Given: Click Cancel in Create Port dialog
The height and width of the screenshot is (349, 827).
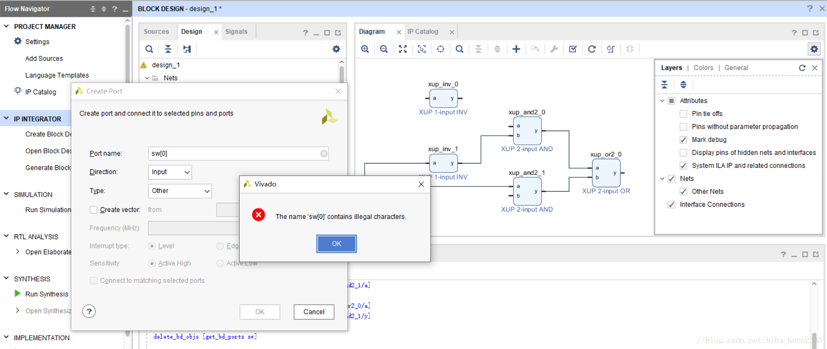Looking at the screenshot, I should (x=314, y=312).
